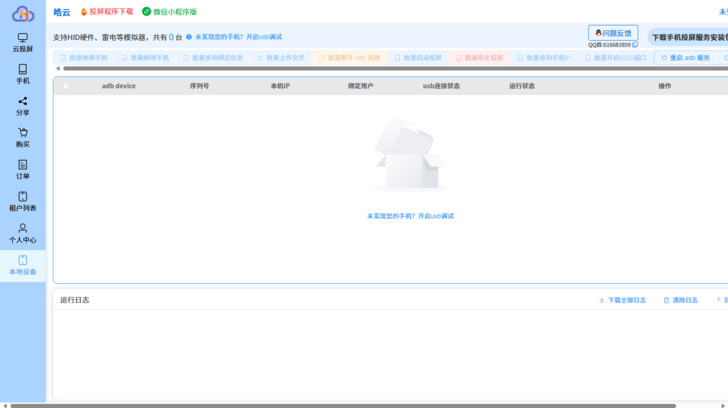Image resolution: width=728 pixels, height=408 pixels.
Task: Open the 云投屏 cloud screen section
Action: click(22, 42)
